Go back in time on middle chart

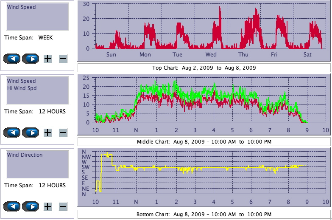pyautogui.click(x=12, y=133)
